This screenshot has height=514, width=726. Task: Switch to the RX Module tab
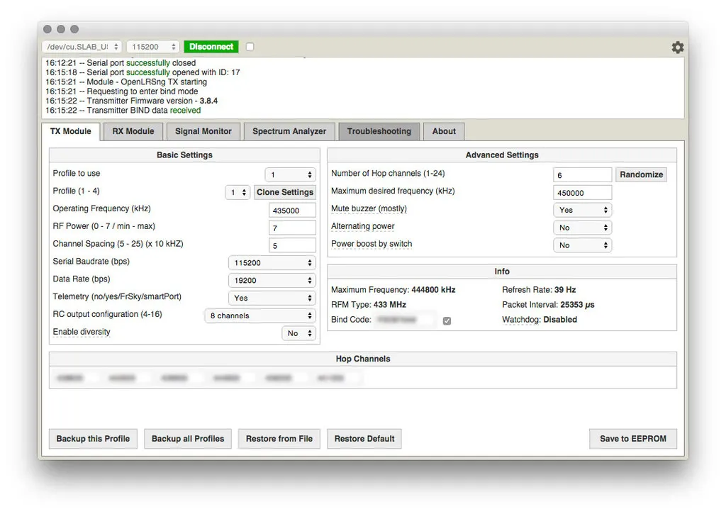click(133, 131)
